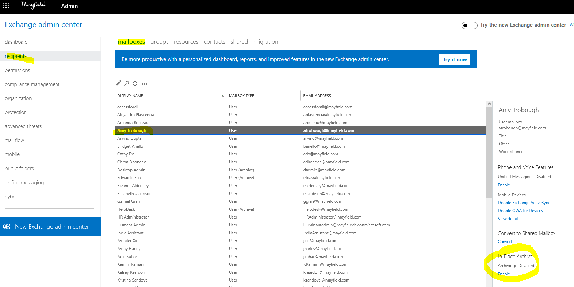Viewport: 574px width, 287px height.
Task: Select the Alejandra Plascencia row
Action: pyautogui.click(x=300, y=115)
